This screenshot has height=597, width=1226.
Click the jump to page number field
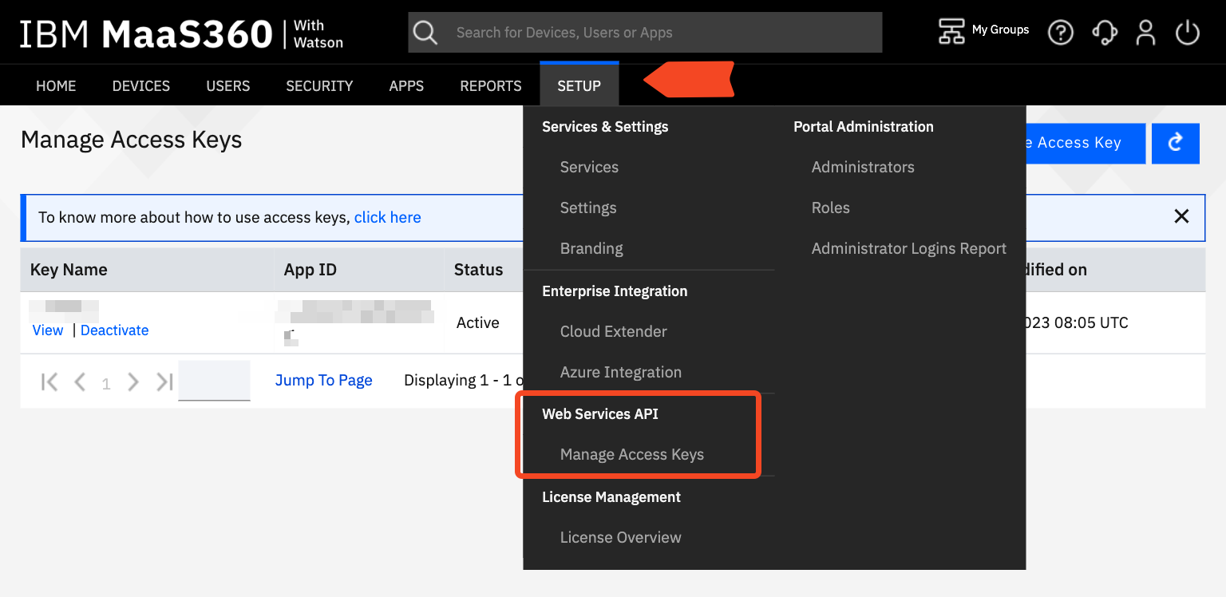(x=214, y=381)
